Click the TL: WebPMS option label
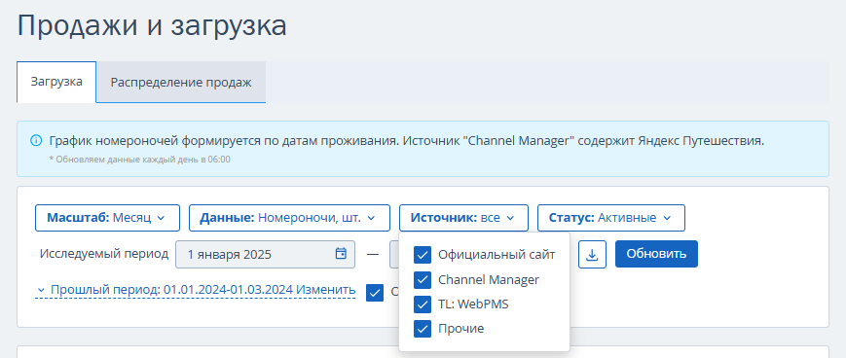The width and height of the screenshot is (846, 358). (473, 304)
